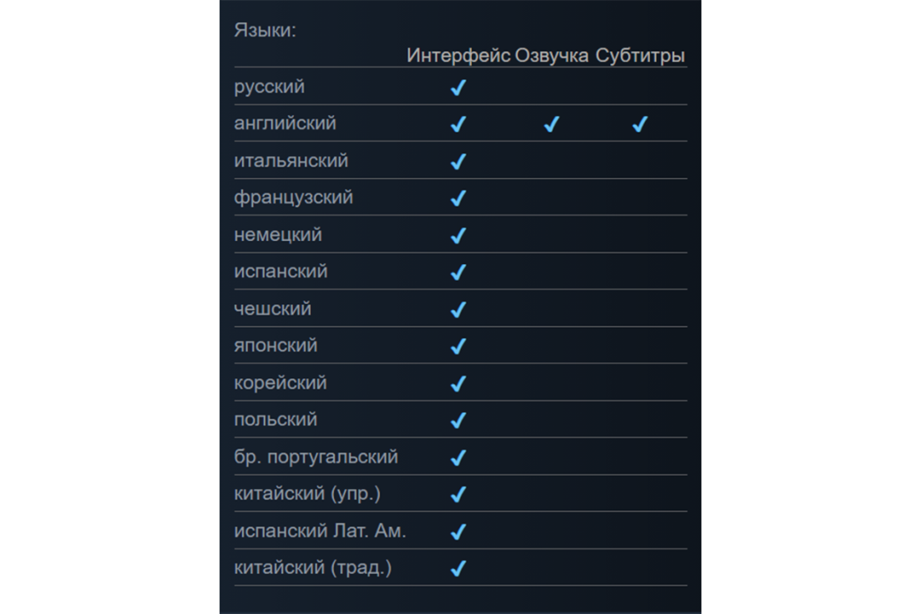Click the Субтитры checkmark for английский
Screen dimensions: 921x614
tap(639, 124)
